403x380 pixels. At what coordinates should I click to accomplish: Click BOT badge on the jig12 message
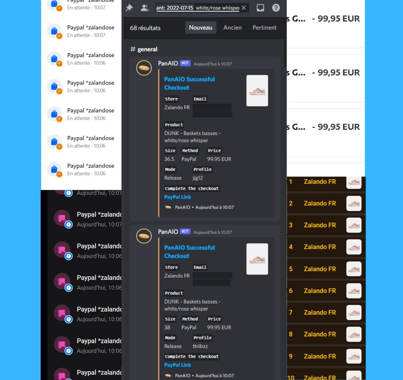[185, 63]
